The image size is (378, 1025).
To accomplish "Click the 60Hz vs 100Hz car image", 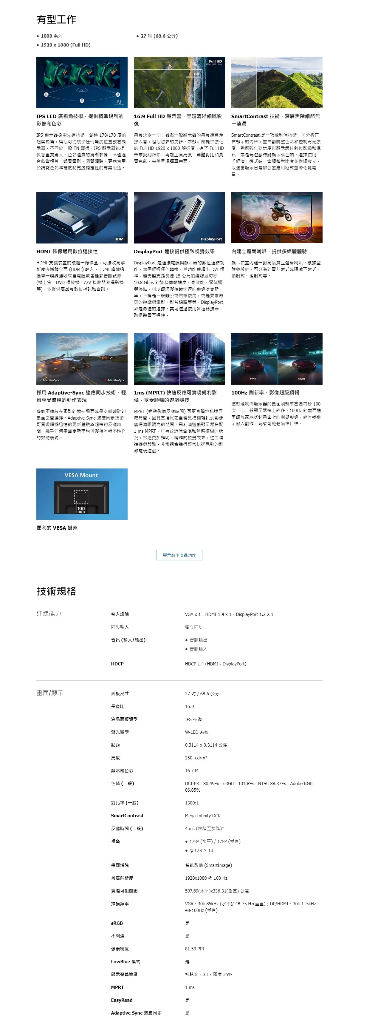I will (x=277, y=358).
